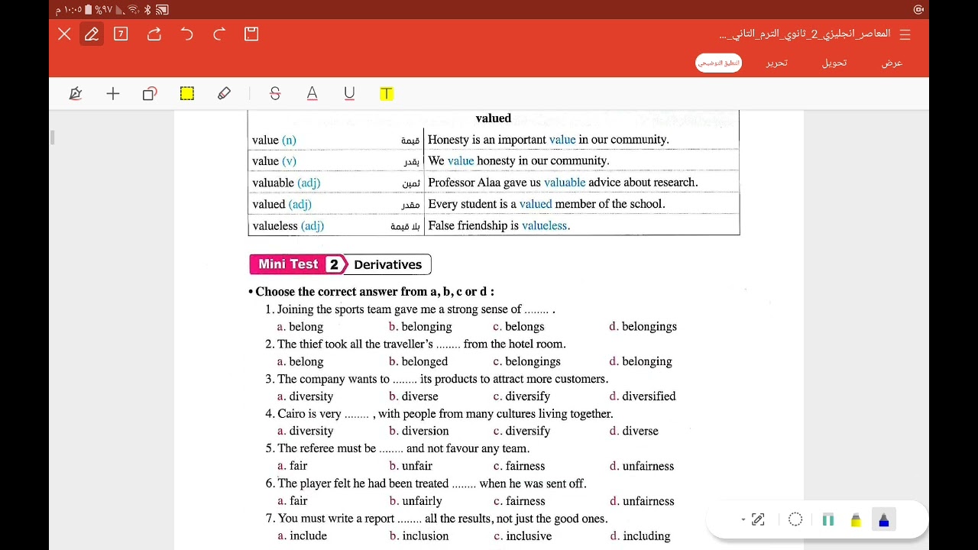The height and width of the screenshot is (550, 978).
Task: Open the hamburger menu beside the title
Action: pos(905,34)
